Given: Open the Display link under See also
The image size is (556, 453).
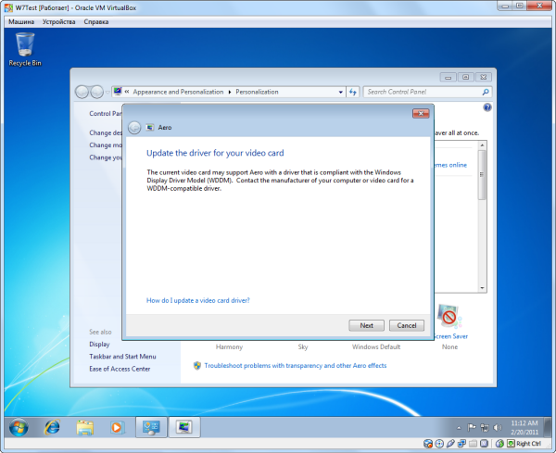Looking at the screenshot, I should 99,345.
